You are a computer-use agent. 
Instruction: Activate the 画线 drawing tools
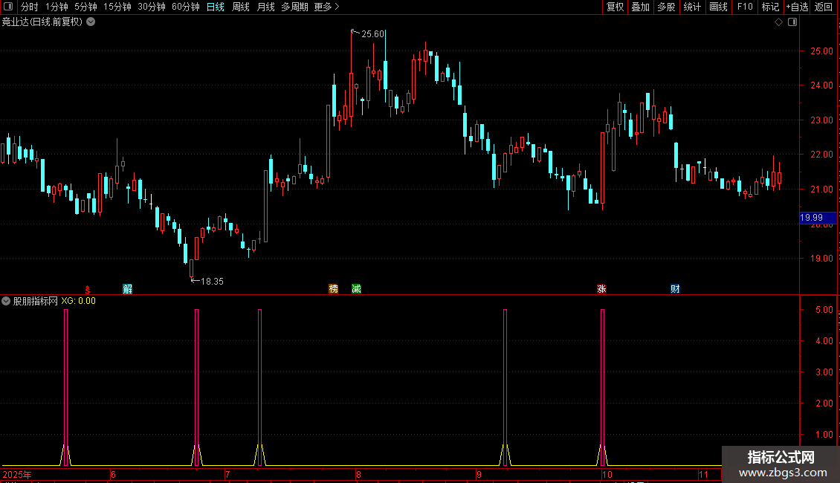coord(718,7)
